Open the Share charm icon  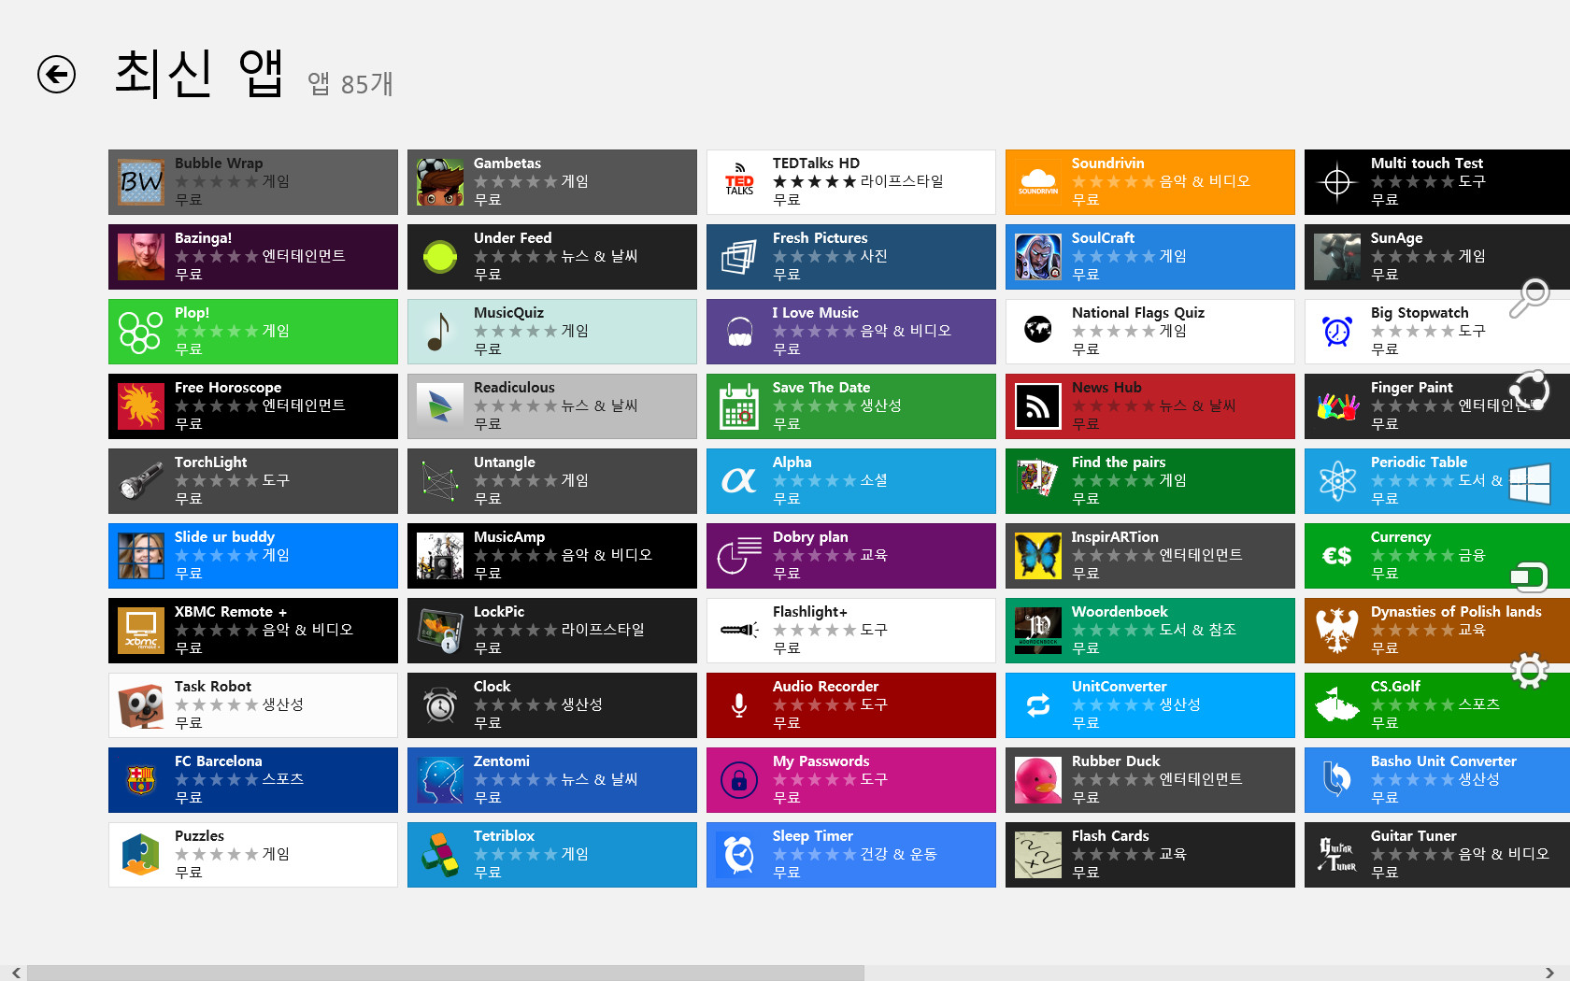point(1530,391)
